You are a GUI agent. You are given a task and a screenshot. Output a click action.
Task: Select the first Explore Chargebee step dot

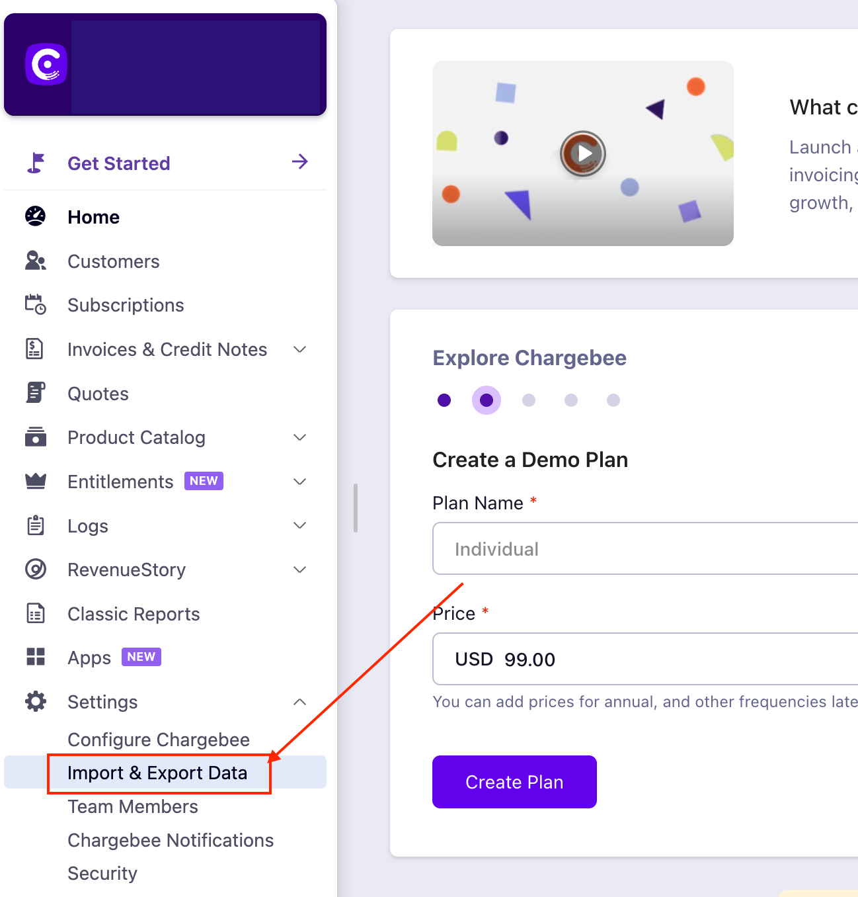(444, 400)
